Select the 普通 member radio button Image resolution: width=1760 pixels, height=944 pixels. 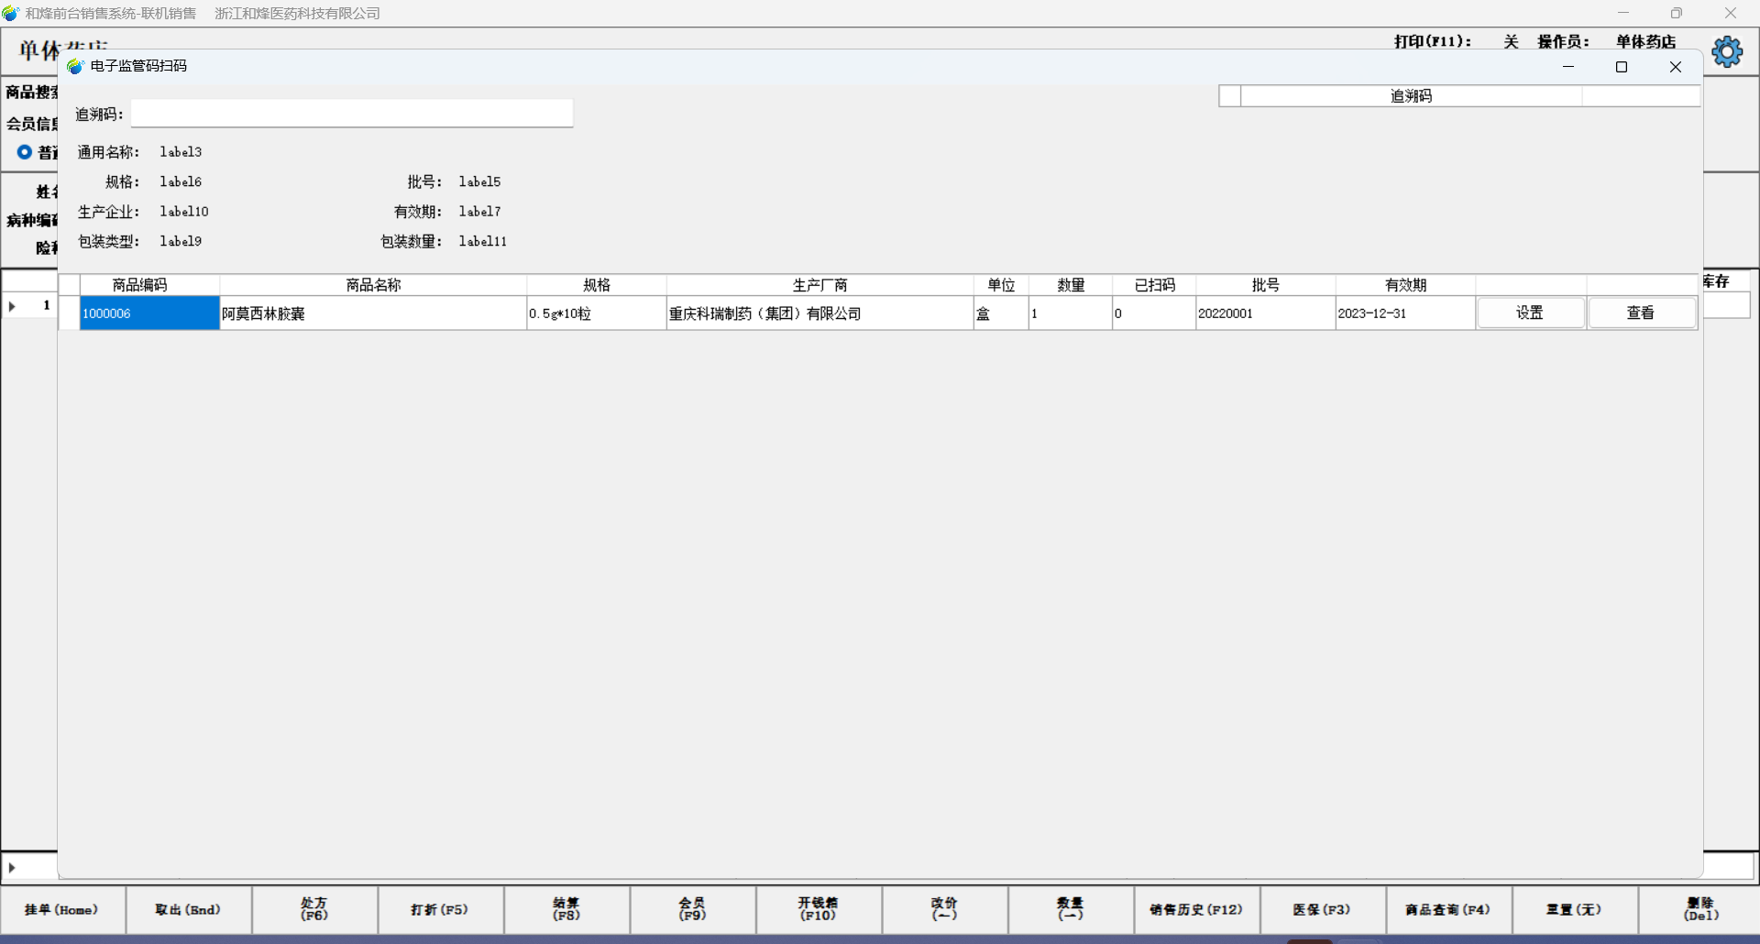point(25,152)
